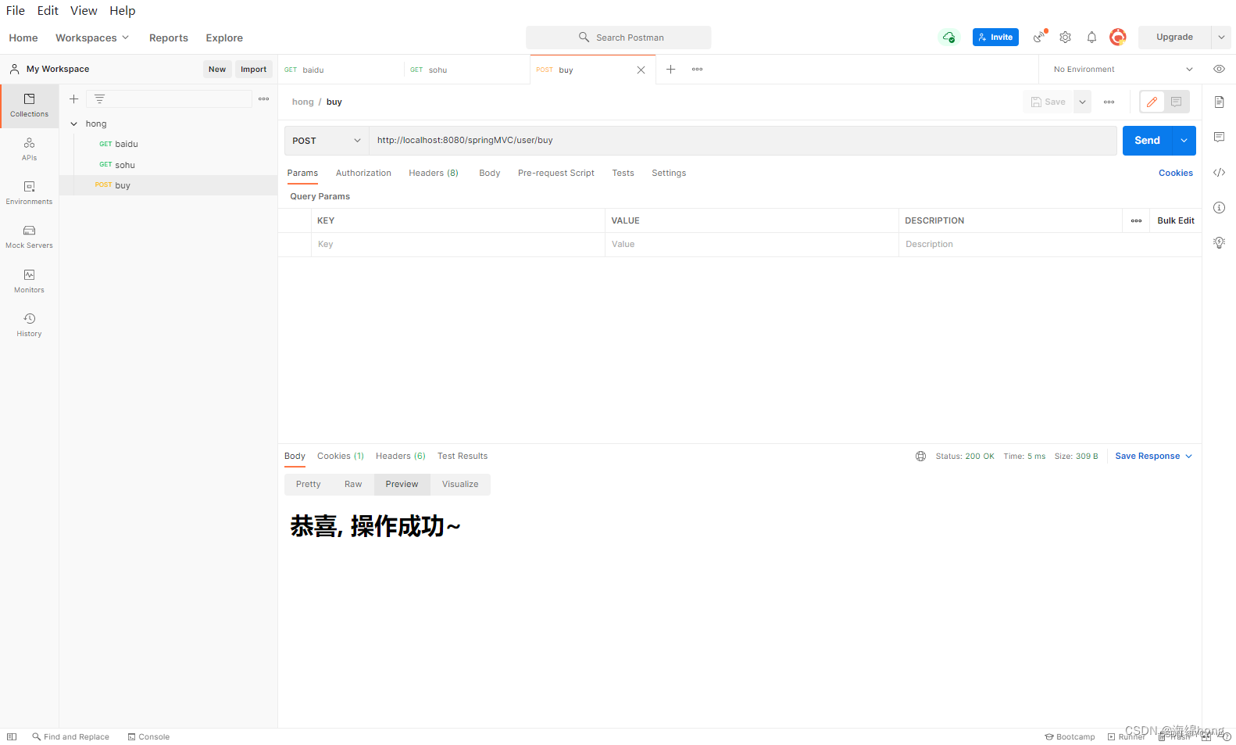Open the Collections sidebar section
The width and height of the screenshot is (1236, 745).
29,106
